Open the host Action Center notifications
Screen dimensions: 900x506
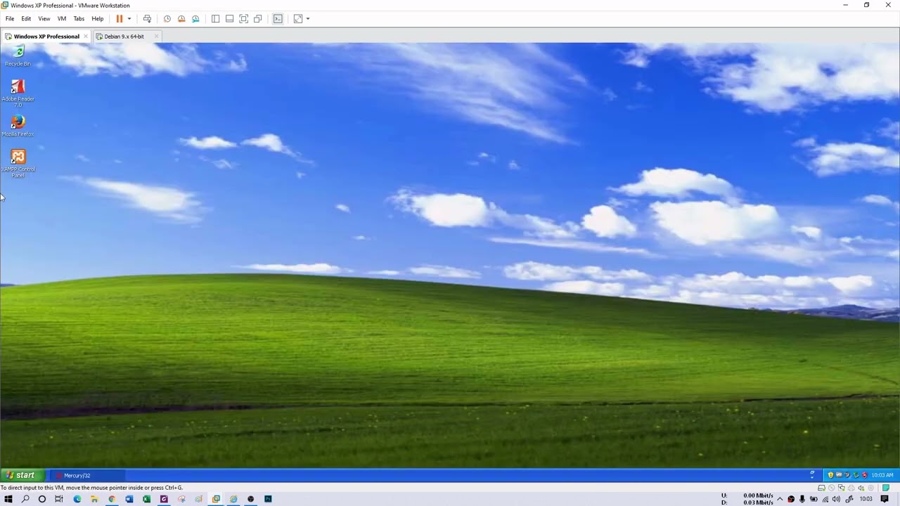[x=885, y=499]
